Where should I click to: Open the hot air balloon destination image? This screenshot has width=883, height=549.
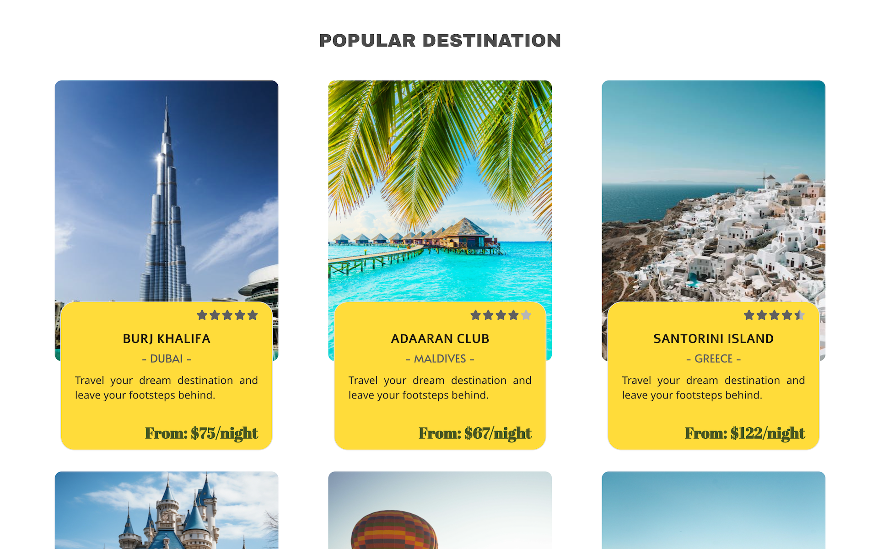(440, 511)
